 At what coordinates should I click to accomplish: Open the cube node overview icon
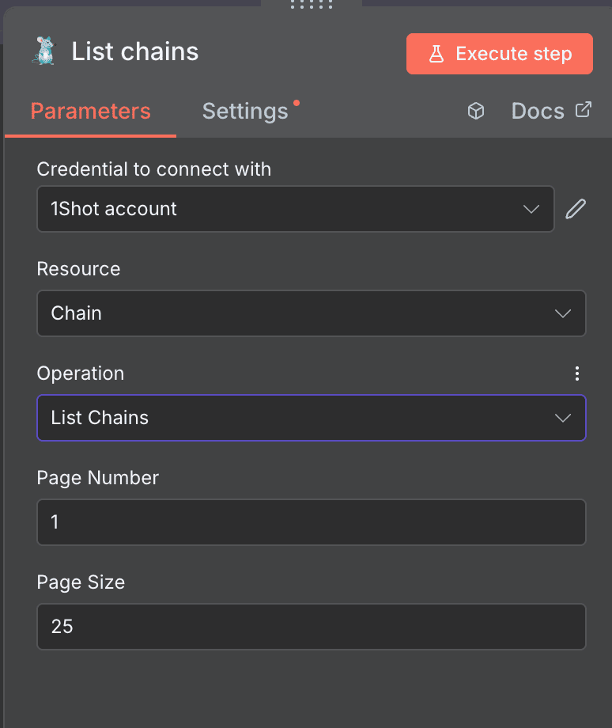pos(476,111)
